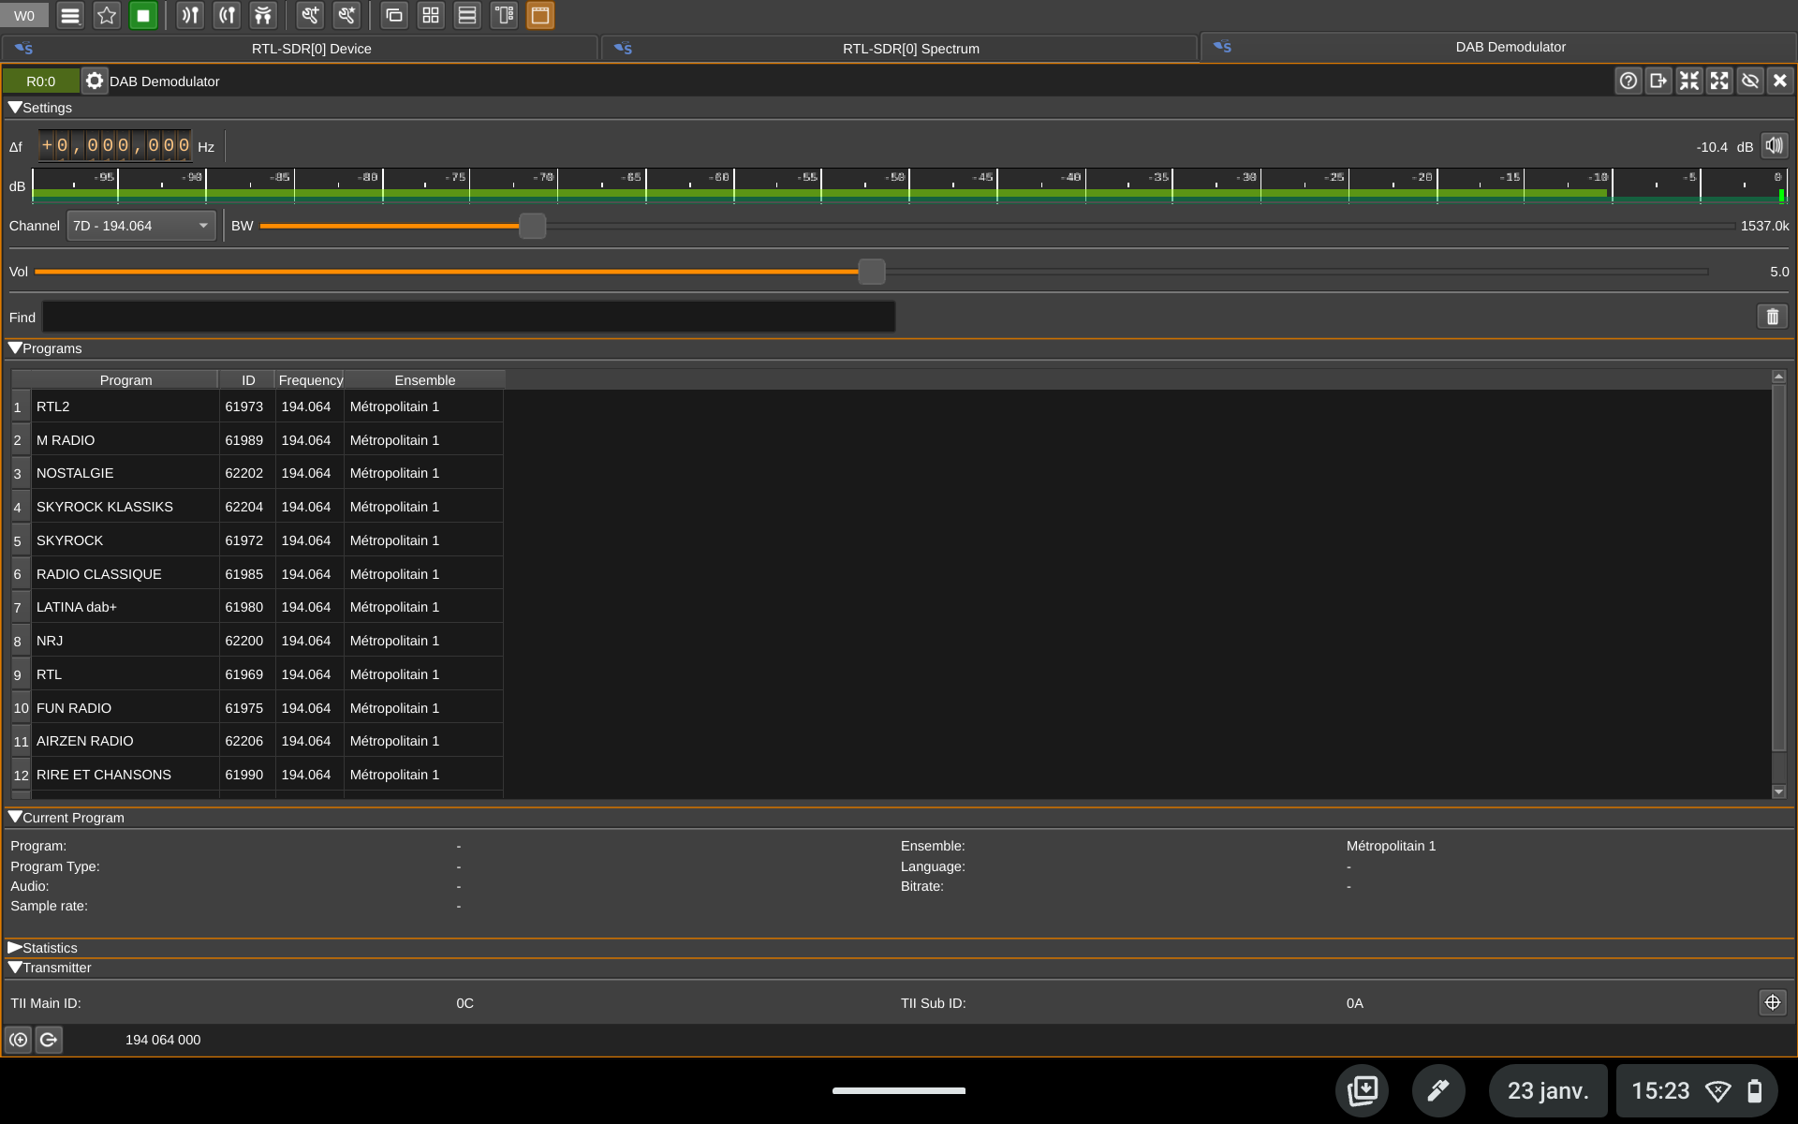Sort by the Program column header
The width and height of the screenshot is (1798, 1124).
click(125, 380)
